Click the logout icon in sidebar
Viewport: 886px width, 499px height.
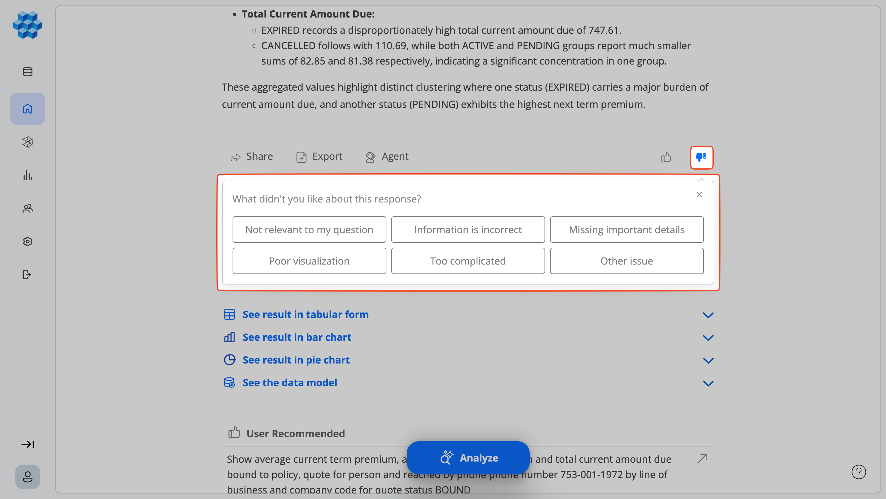click(x=27, y=275)
